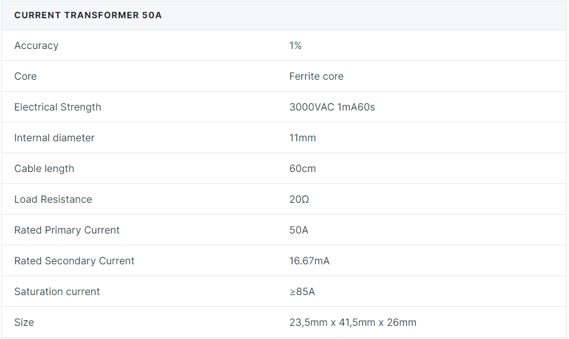Click the 50A primary current value

(299, 230)
